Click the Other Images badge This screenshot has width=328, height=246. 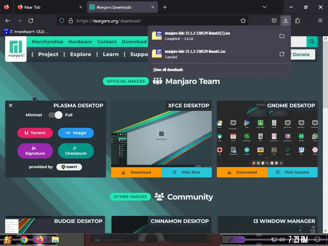(x=130, y=197)
